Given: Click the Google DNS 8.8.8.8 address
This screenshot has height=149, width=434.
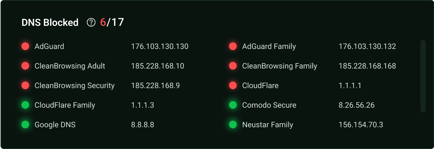Looking at the screenshot, I should 142,125.
